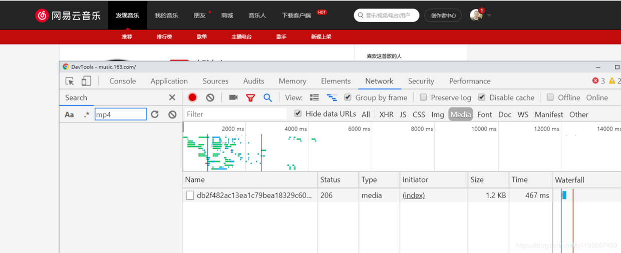This screenshot has width=621, height=253.
Task: Switch to the Sources tab
Action: tap(215, 81)
